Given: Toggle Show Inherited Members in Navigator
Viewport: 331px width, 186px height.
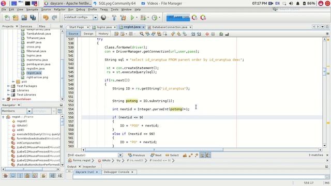Looking at the screenshot, I should [x=6, y=176].
